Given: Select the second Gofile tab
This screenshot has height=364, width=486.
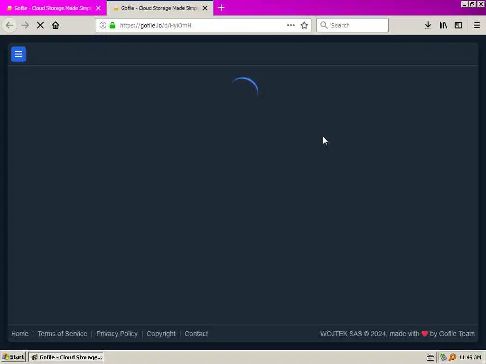Looking at the screenshot, I should (159, 8).
